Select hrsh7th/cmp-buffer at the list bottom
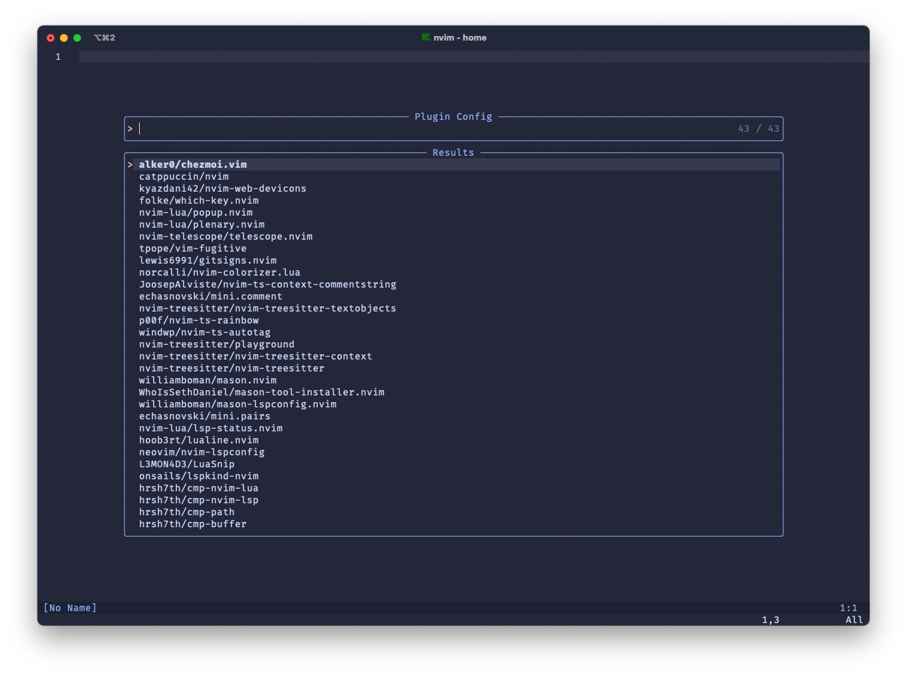 click(x=193, y=524)
